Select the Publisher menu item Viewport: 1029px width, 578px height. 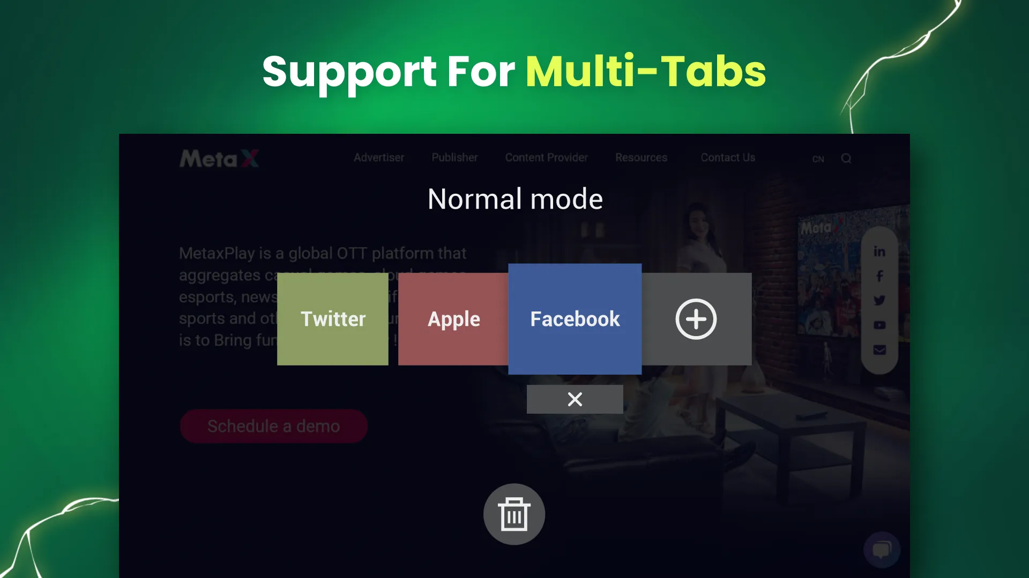coord(454,157)
